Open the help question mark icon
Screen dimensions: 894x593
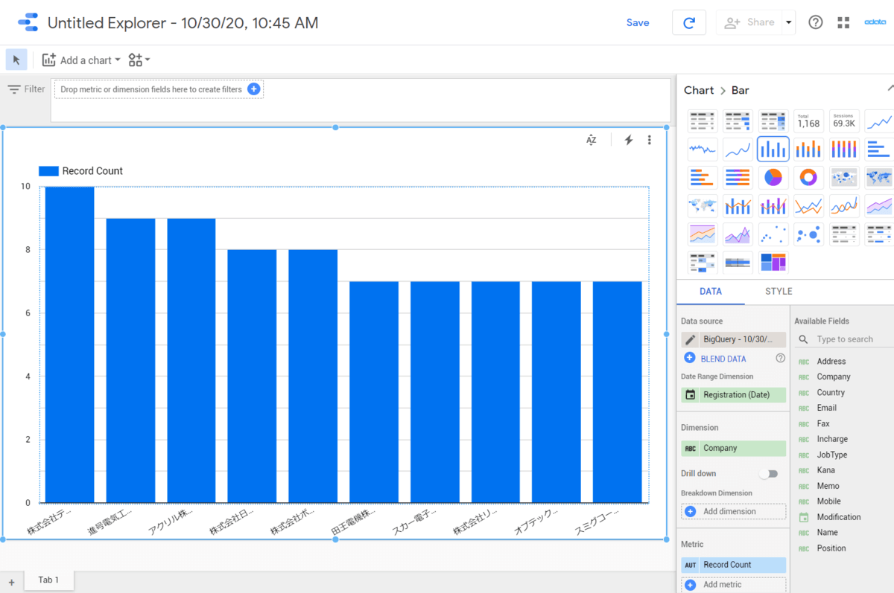click(x=816, y=23)
